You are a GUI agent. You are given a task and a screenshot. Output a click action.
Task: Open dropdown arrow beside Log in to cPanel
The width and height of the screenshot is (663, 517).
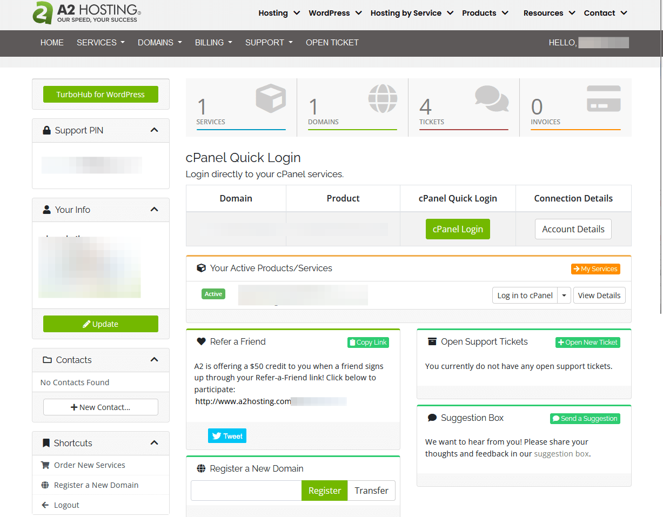(x=564, y=296)
